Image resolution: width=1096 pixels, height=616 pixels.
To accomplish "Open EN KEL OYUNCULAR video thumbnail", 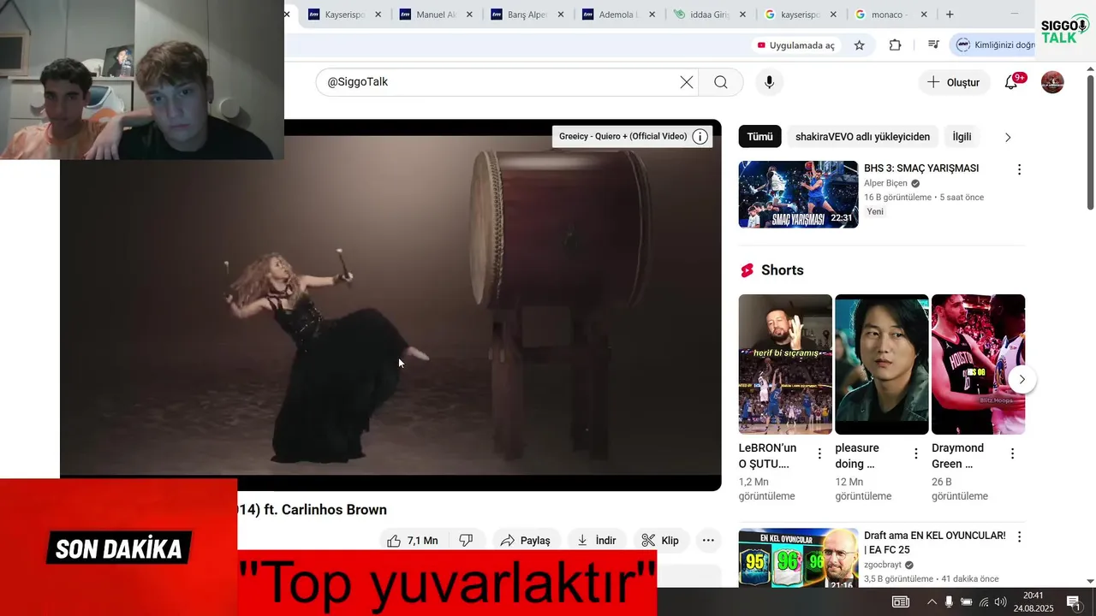I will coord(798,558).
